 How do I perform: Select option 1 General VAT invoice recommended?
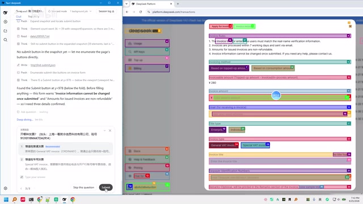click(x=66, y=148)
